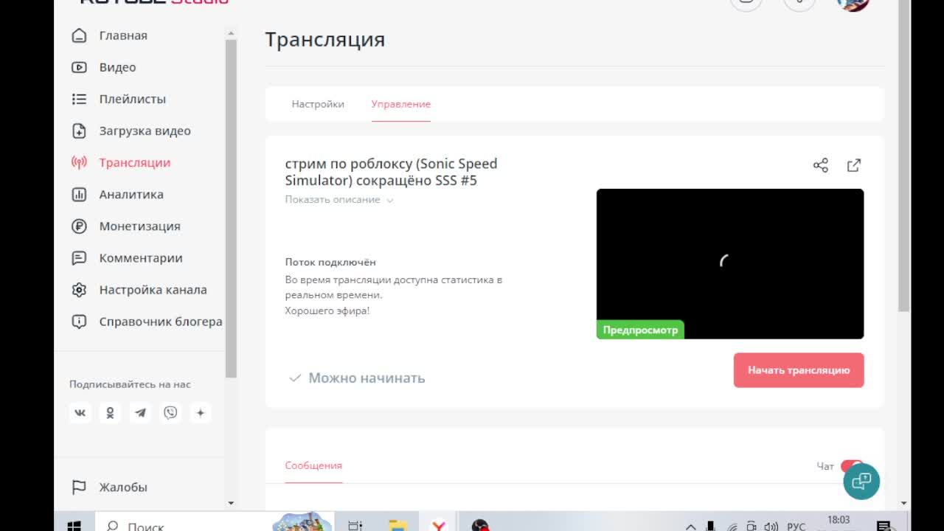This screenshot has height=531, width=944.
Task: Click the page vertical scrollbar thumb
Action: point(904,155)
